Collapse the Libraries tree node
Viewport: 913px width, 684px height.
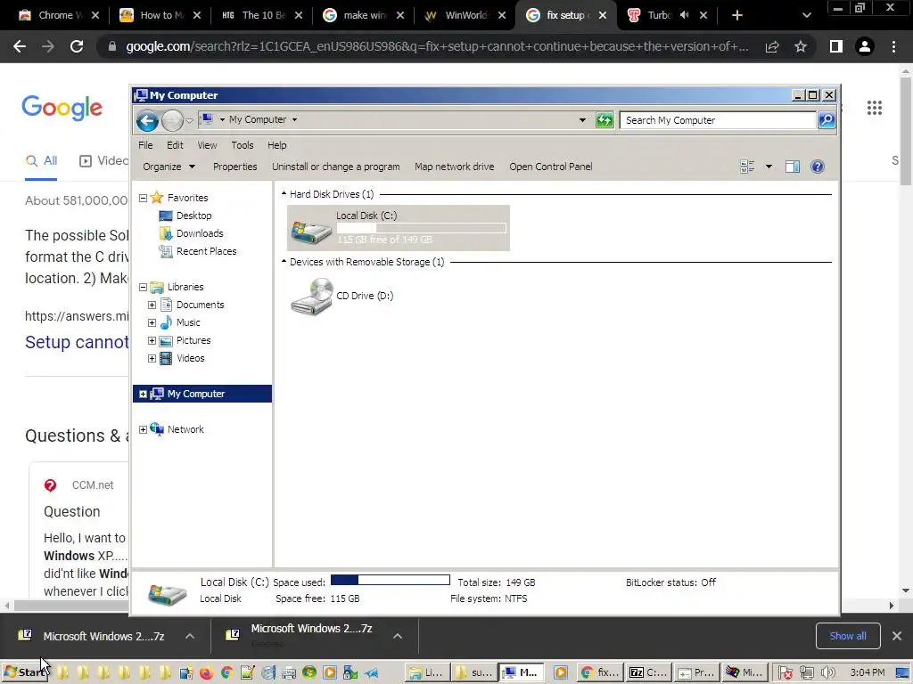143,287
